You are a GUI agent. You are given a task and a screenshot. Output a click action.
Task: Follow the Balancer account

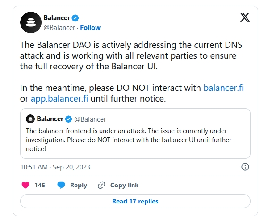pos(90,28)
